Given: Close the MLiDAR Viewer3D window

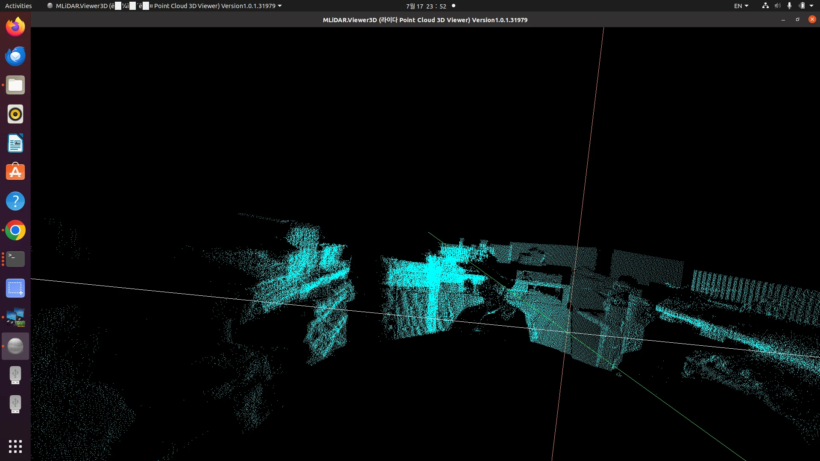Looking at the screenshot, I should pyautogui.click(x=812, y=20).
